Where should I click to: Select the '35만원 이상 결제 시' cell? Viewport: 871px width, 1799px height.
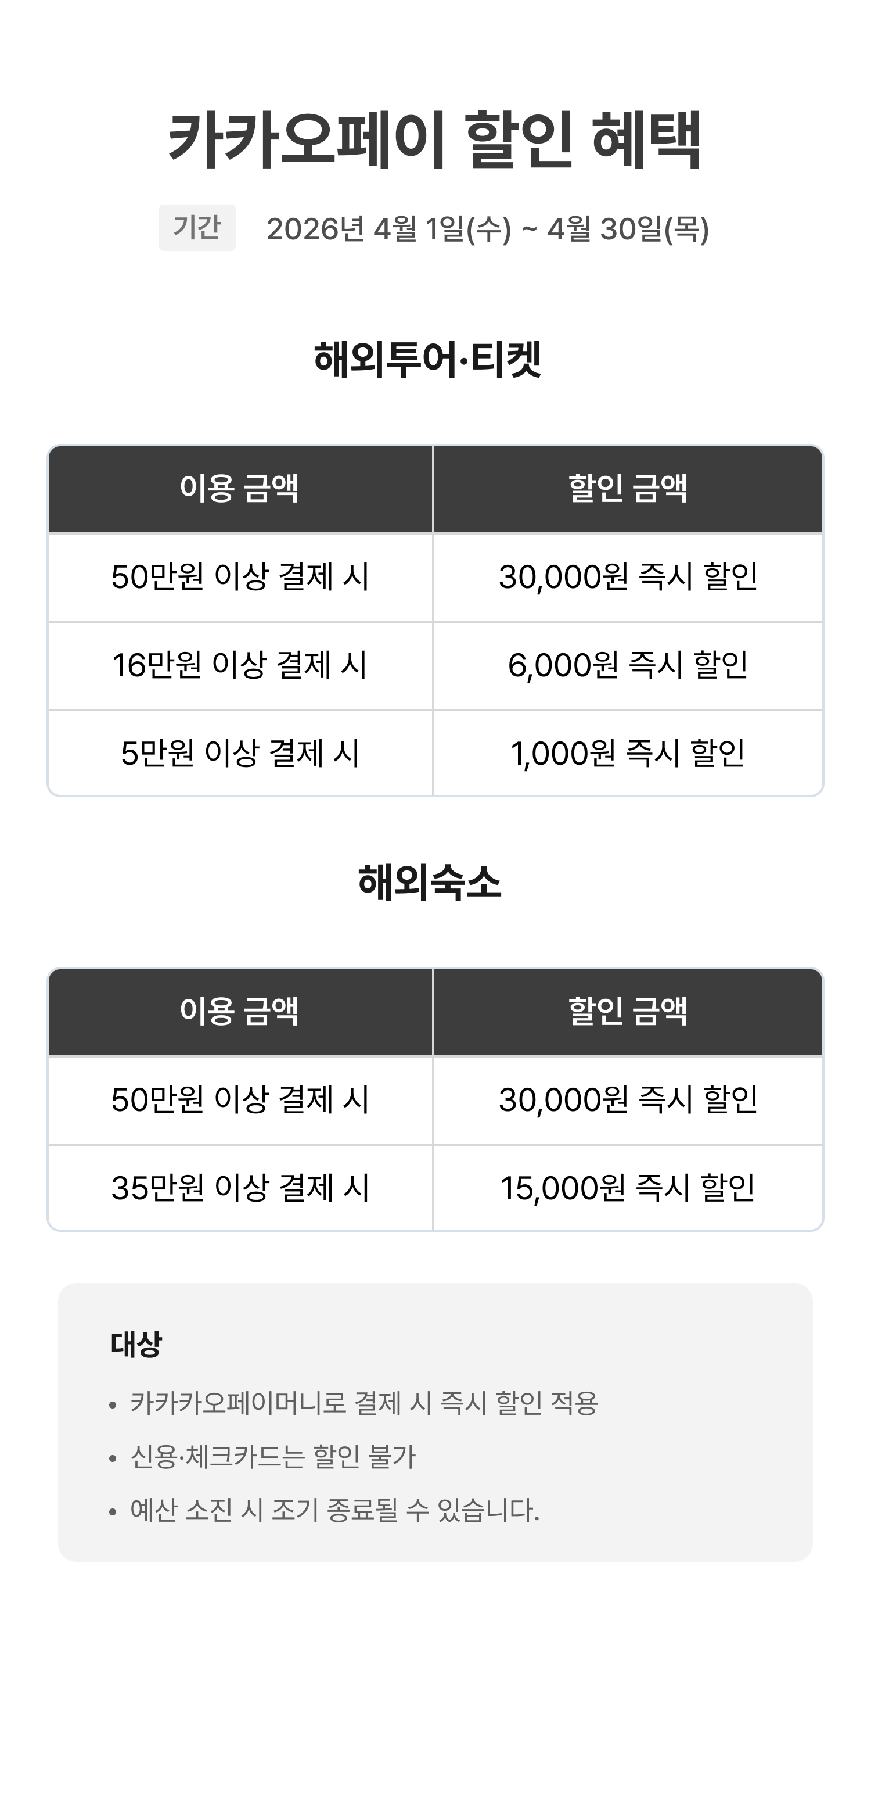point(239,1188)
